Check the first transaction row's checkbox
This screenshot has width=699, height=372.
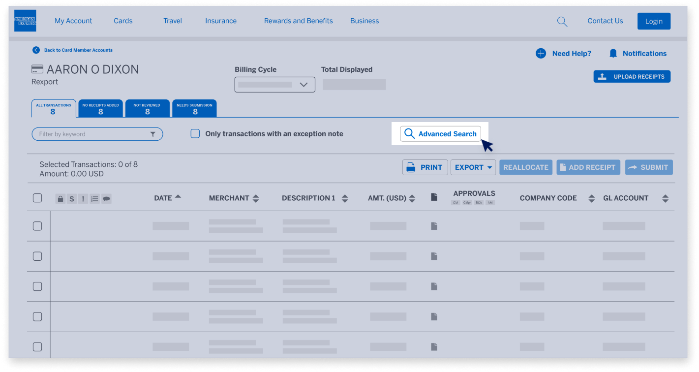pos(37,225)
